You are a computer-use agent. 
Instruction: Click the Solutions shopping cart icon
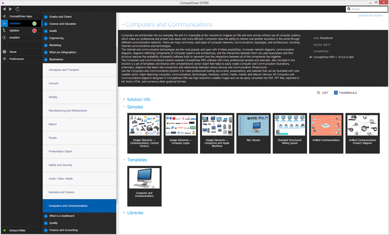[4, 23]
